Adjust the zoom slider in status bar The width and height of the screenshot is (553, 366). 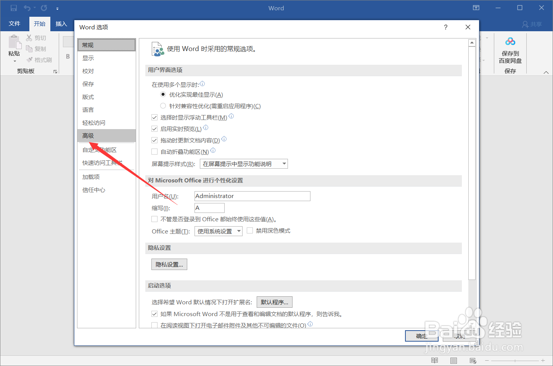(515, 360)
